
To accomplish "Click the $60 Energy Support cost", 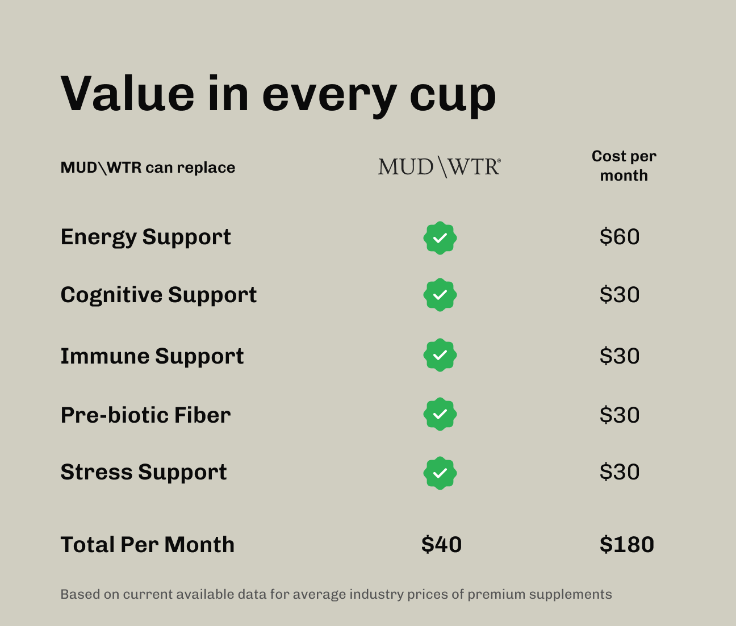I will click(620, 237).
